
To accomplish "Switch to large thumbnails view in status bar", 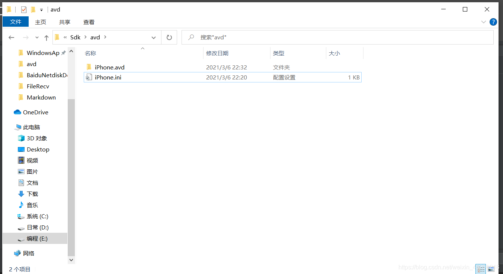I will point(490,268).
